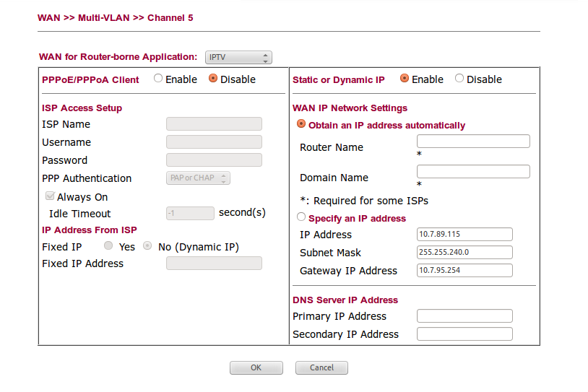The height and width of the screenshot is (392, 588).
Task: Select Enable for Static or Dynamic IP
Action: point(405,79)
